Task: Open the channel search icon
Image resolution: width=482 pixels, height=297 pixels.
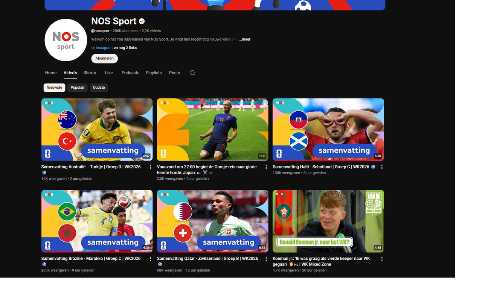Action: pyautogui.click(x=192, y=73)
